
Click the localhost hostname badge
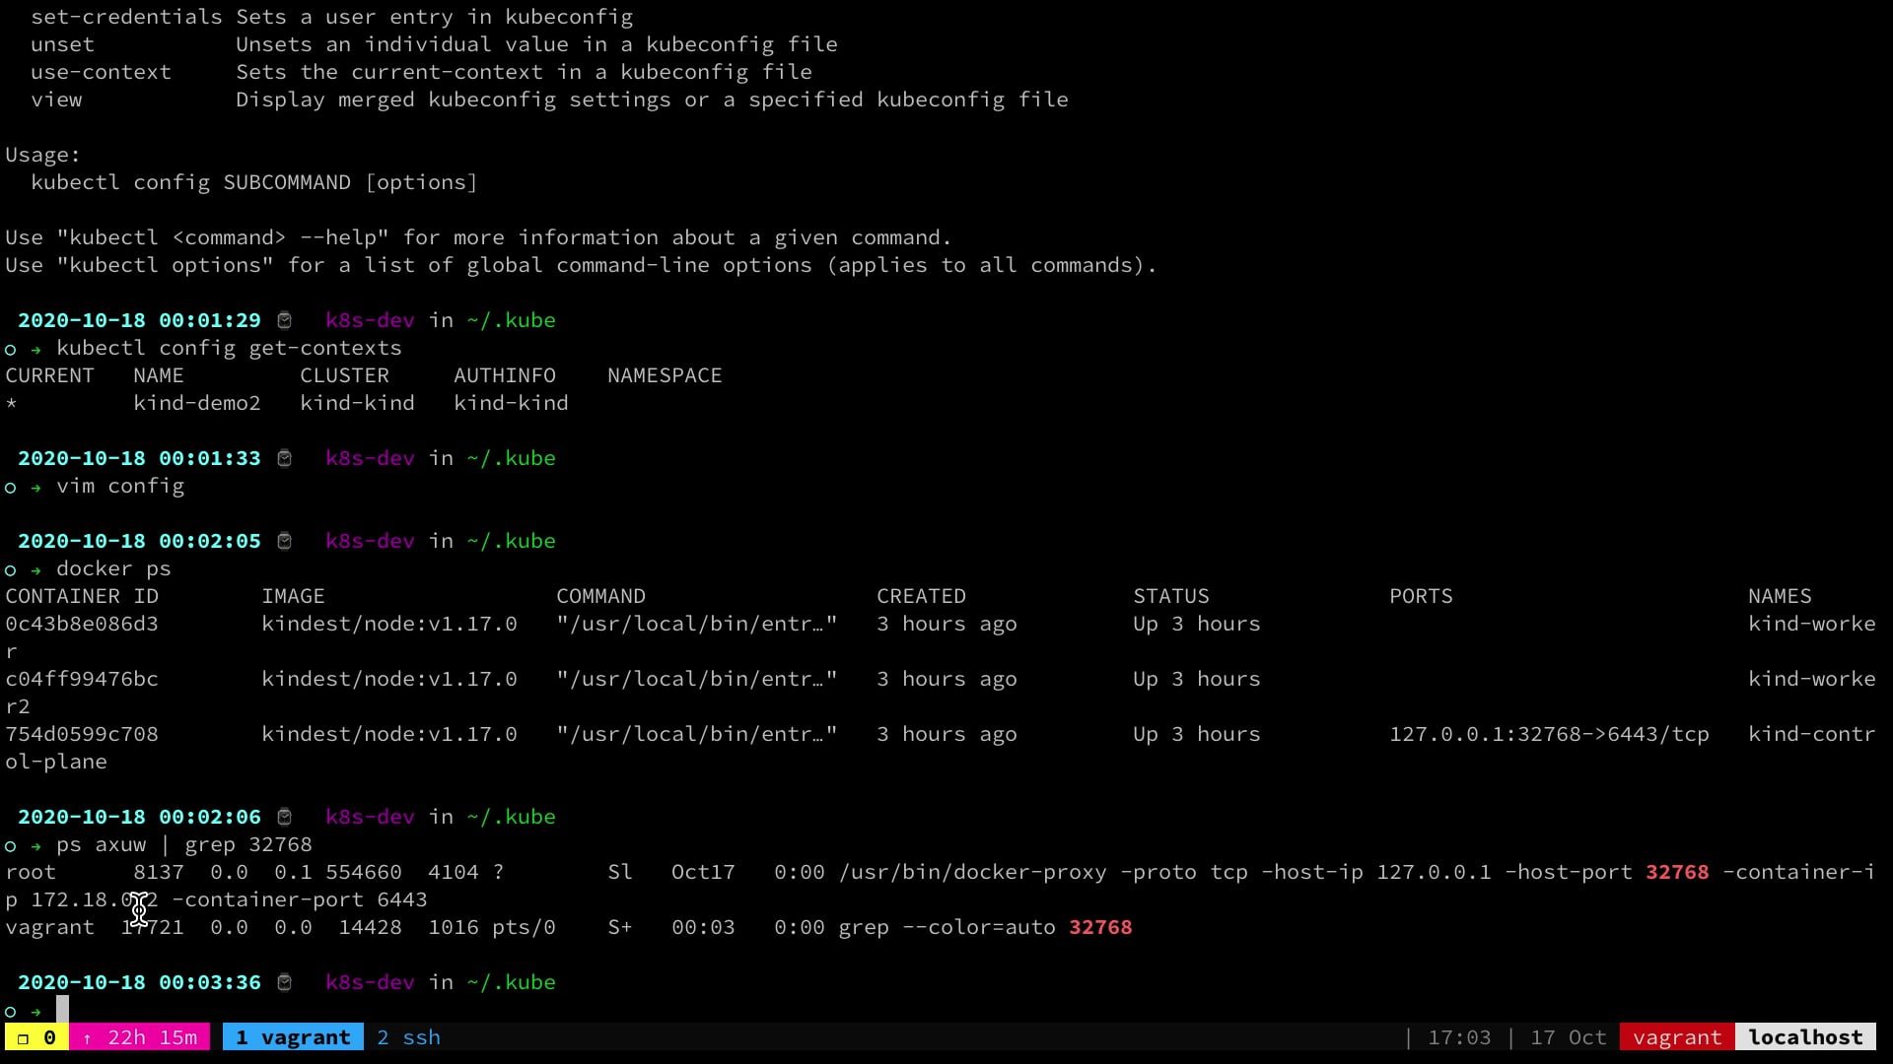1805,1037
